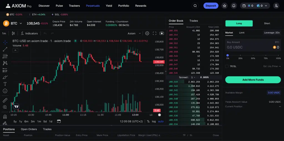Toggle log scale on chart
This screenshot has width=284, height=141.
154,121
